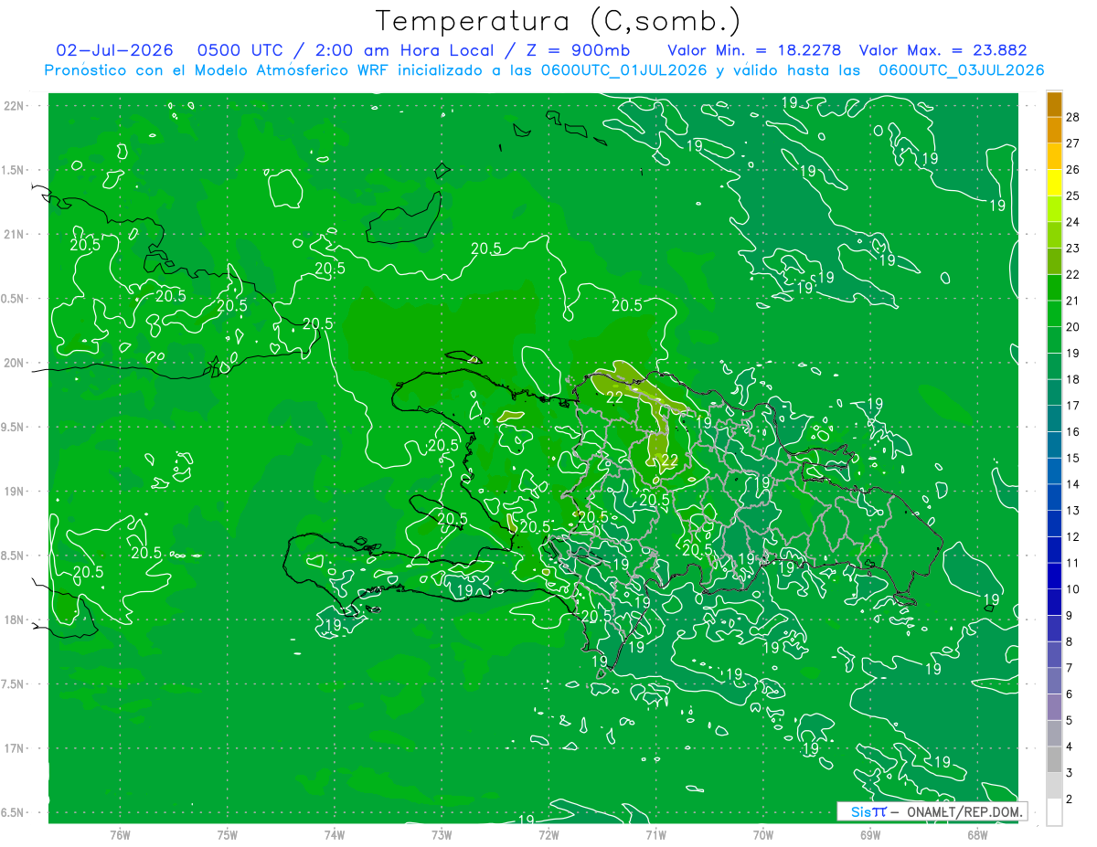1097x847 pixels.
Task: Click the "1.5N" latitude axis label
Action: coord(14,170)
